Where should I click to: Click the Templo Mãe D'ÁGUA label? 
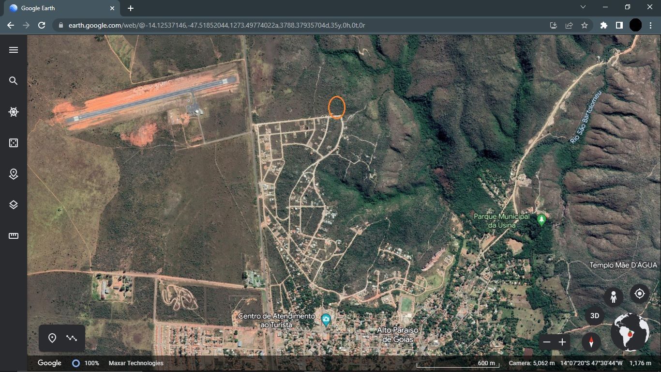[x=623, y=265]
